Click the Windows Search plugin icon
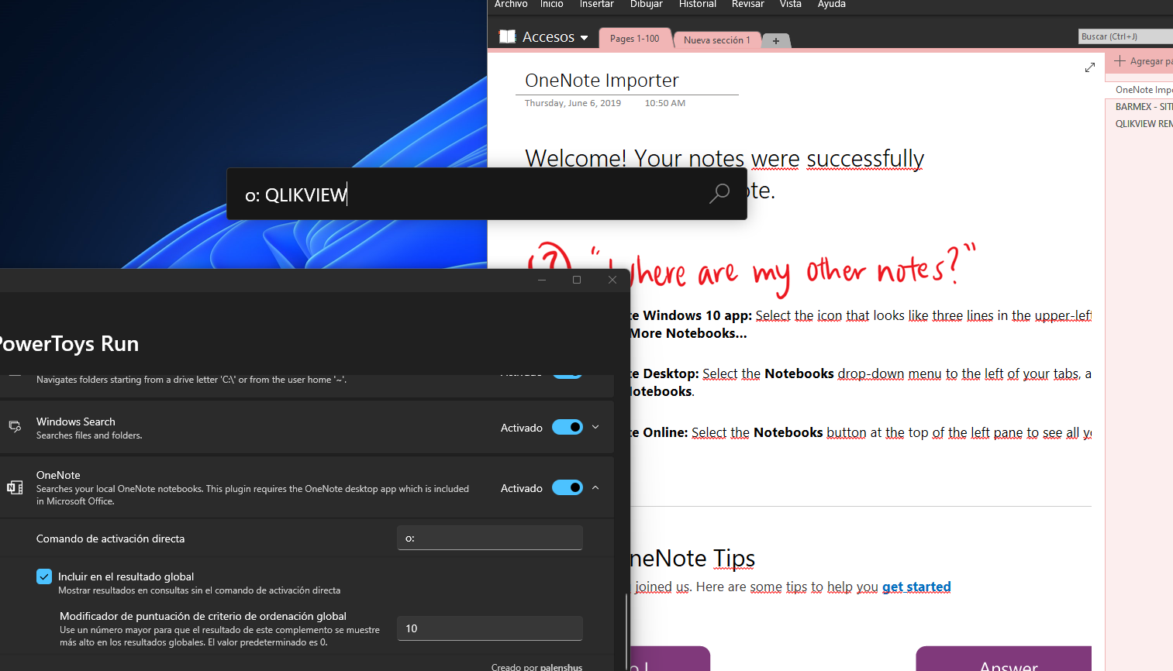 click(15, 426)
